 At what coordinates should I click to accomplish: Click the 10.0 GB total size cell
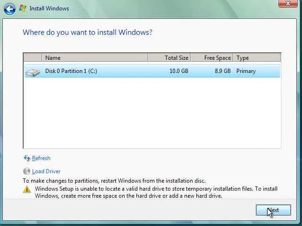(x=179, y=71)
